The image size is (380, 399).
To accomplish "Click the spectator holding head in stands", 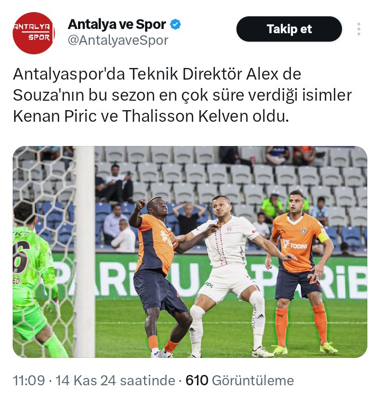I will (189, 218).
